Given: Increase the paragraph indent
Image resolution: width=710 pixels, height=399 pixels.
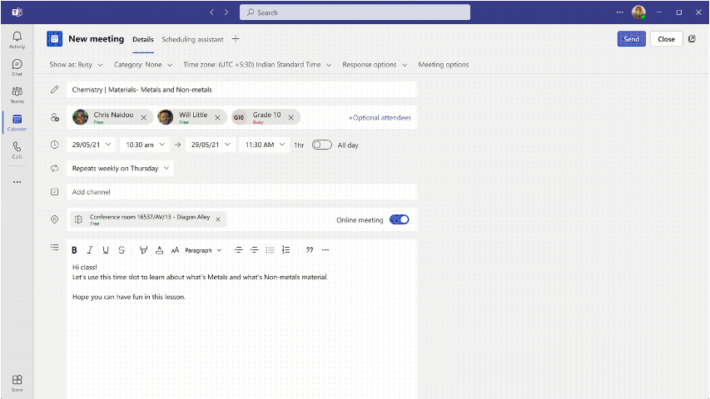Looking at the screenshot, I should 255,249.
